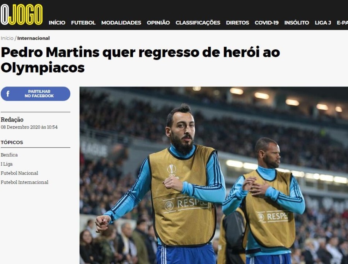Open the Benfica topic link
Image resolution: width=348 pixels, height=264 pixels.
point(9,155)
